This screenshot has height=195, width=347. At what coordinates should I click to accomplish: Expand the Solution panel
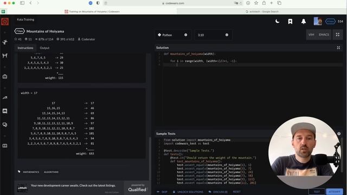(x=338, y=48)
